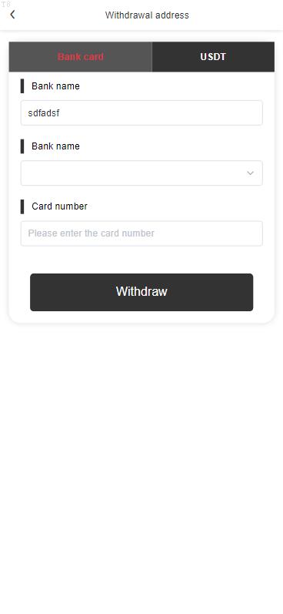Focus the card number input field
The height and width of the screenshot is (614, 283).
click(x=141, y=233)
